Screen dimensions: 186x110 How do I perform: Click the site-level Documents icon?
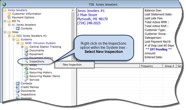point(18,91)
